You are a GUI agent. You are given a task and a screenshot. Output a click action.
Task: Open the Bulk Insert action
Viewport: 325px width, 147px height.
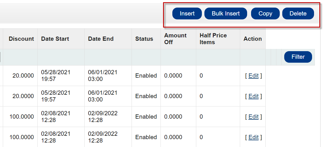[x=226, y=13]
